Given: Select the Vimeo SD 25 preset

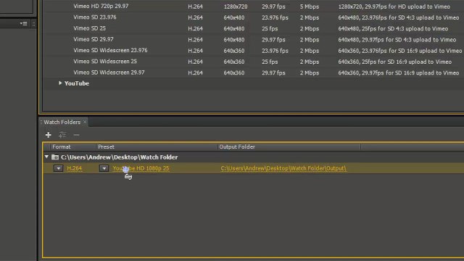Looking at the screenshot, I should [x=89, y=28].
